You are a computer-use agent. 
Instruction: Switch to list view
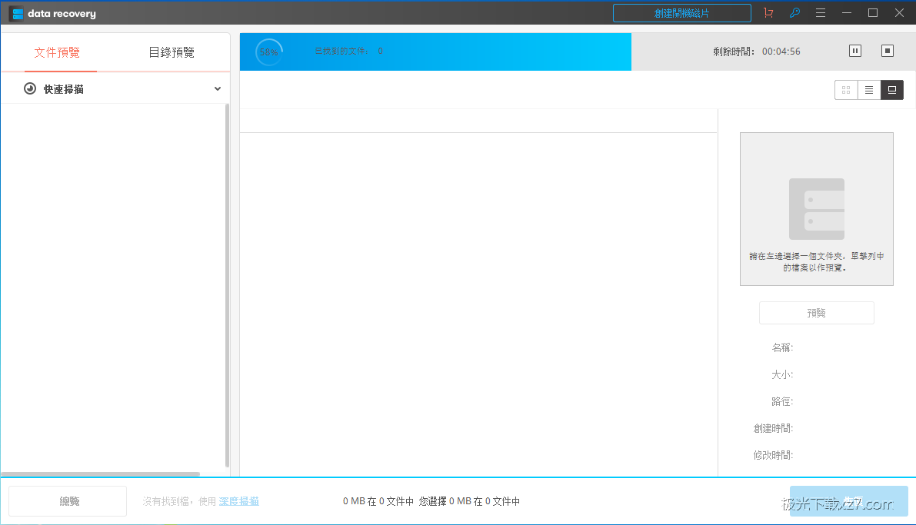pyautogui.click(x=869, y=90)
